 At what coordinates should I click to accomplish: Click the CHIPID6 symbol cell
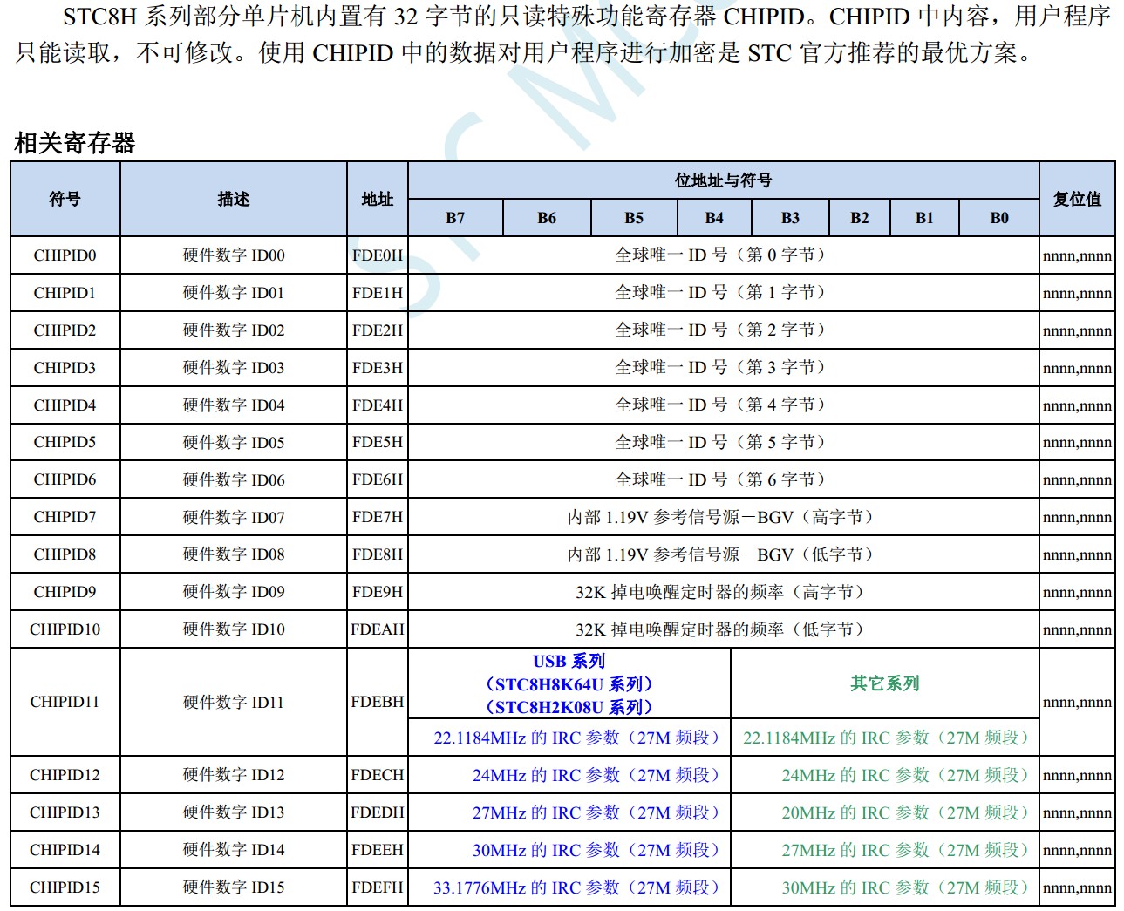click(65, 479)
